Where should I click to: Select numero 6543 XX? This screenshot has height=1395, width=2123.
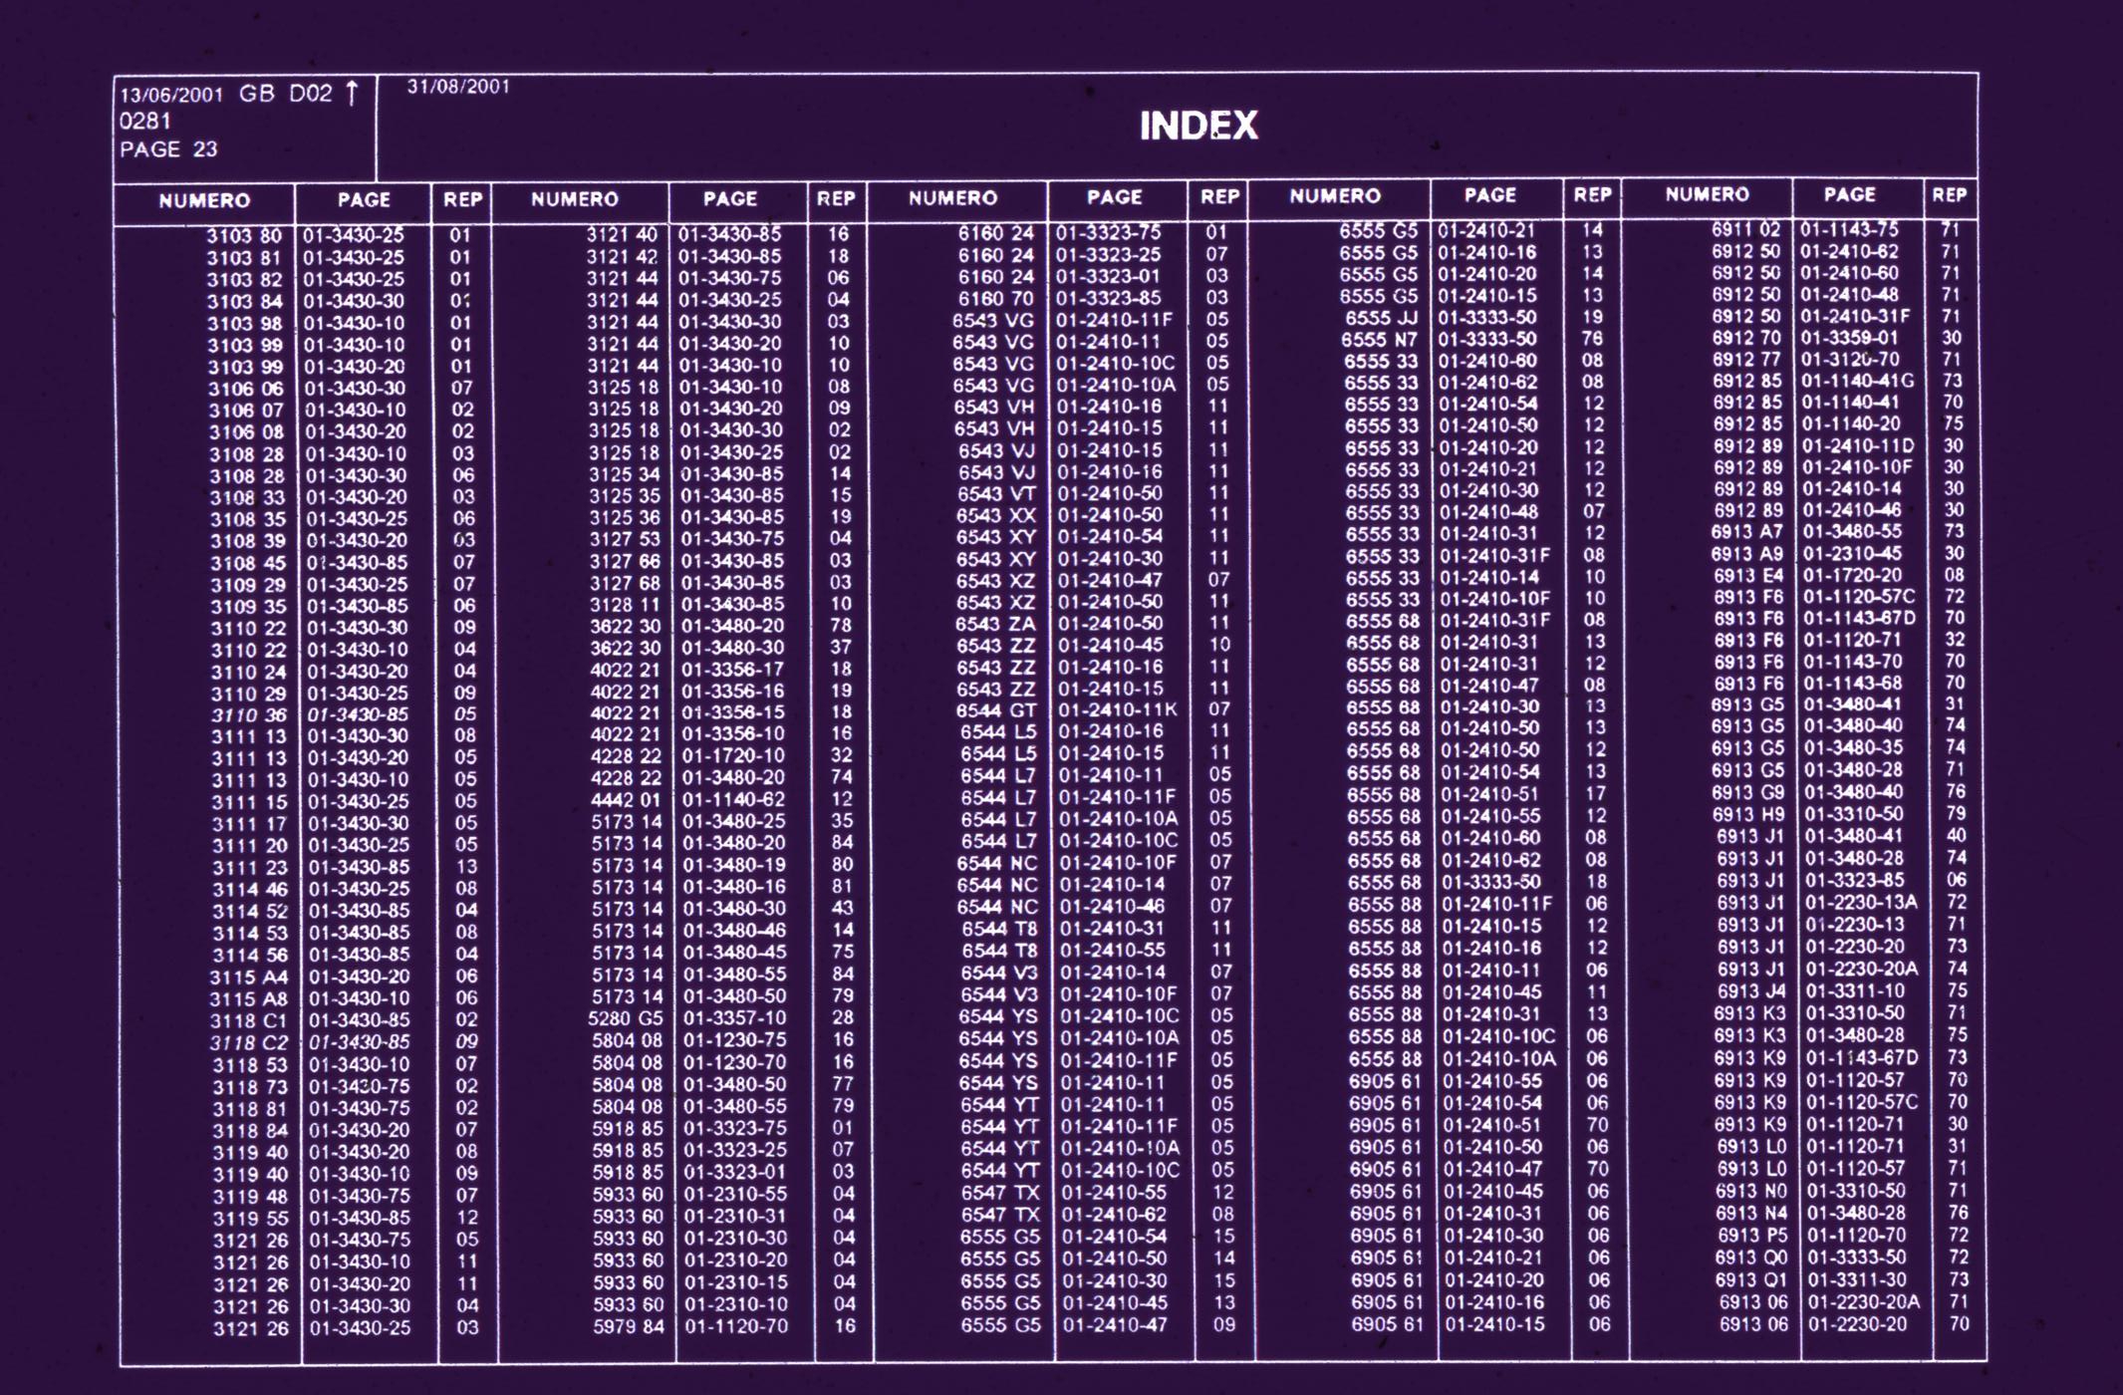997,516
